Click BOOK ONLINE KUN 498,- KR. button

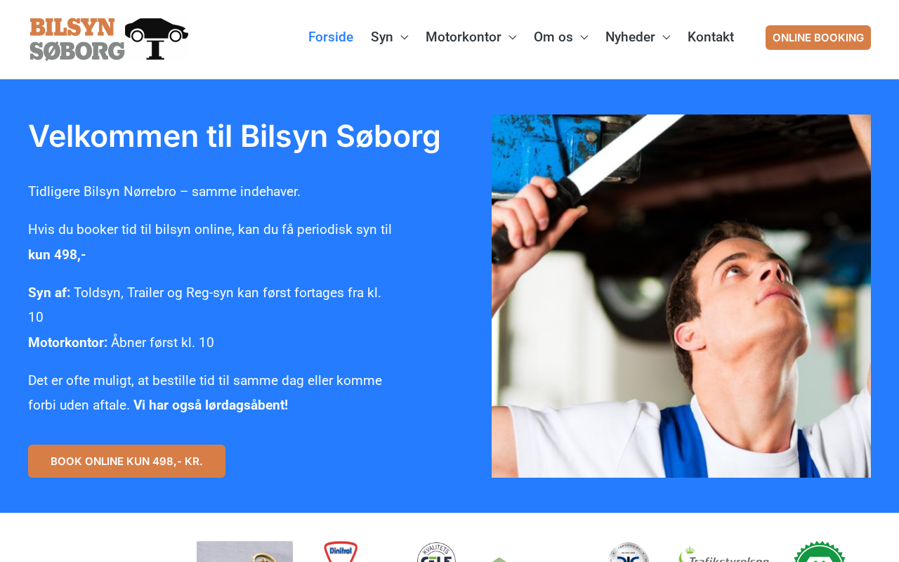(126, 461)
